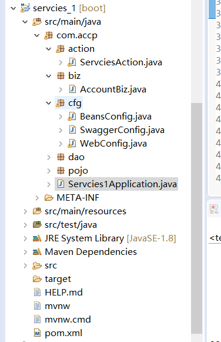Click the editor overview ruler marker
This screenshot has height=342, width=221.
(x=212, y=9)
